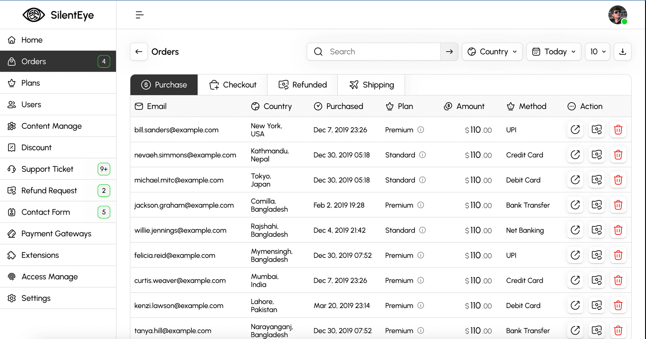Viewport: 646px width, 339px height.
Task: Navigate to Payment Gateways
Action: pos(58,234)
